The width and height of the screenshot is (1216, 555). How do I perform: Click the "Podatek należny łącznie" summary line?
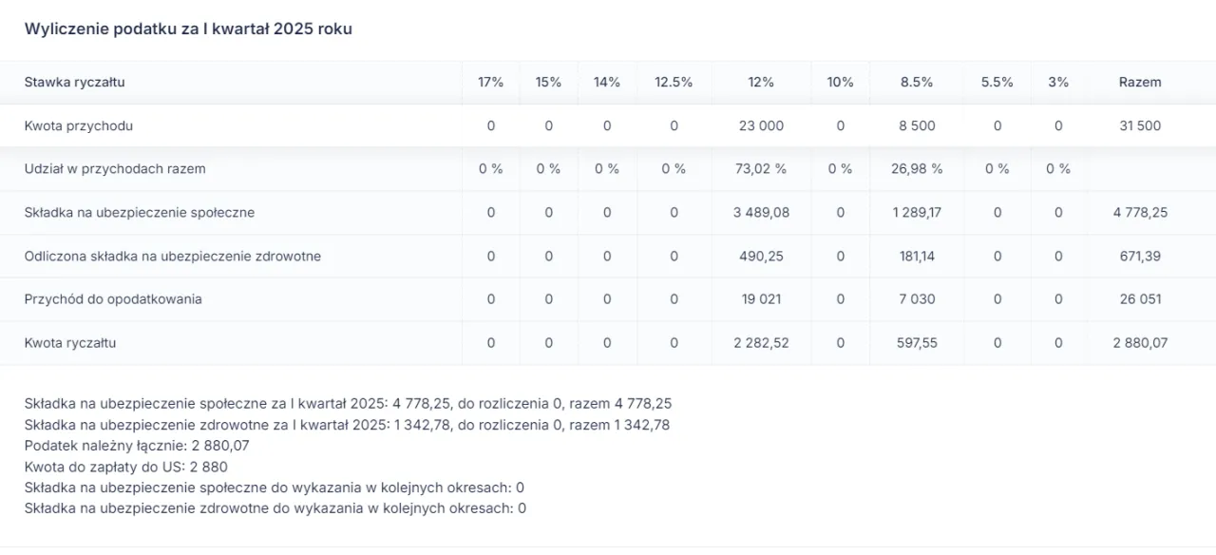137,446
